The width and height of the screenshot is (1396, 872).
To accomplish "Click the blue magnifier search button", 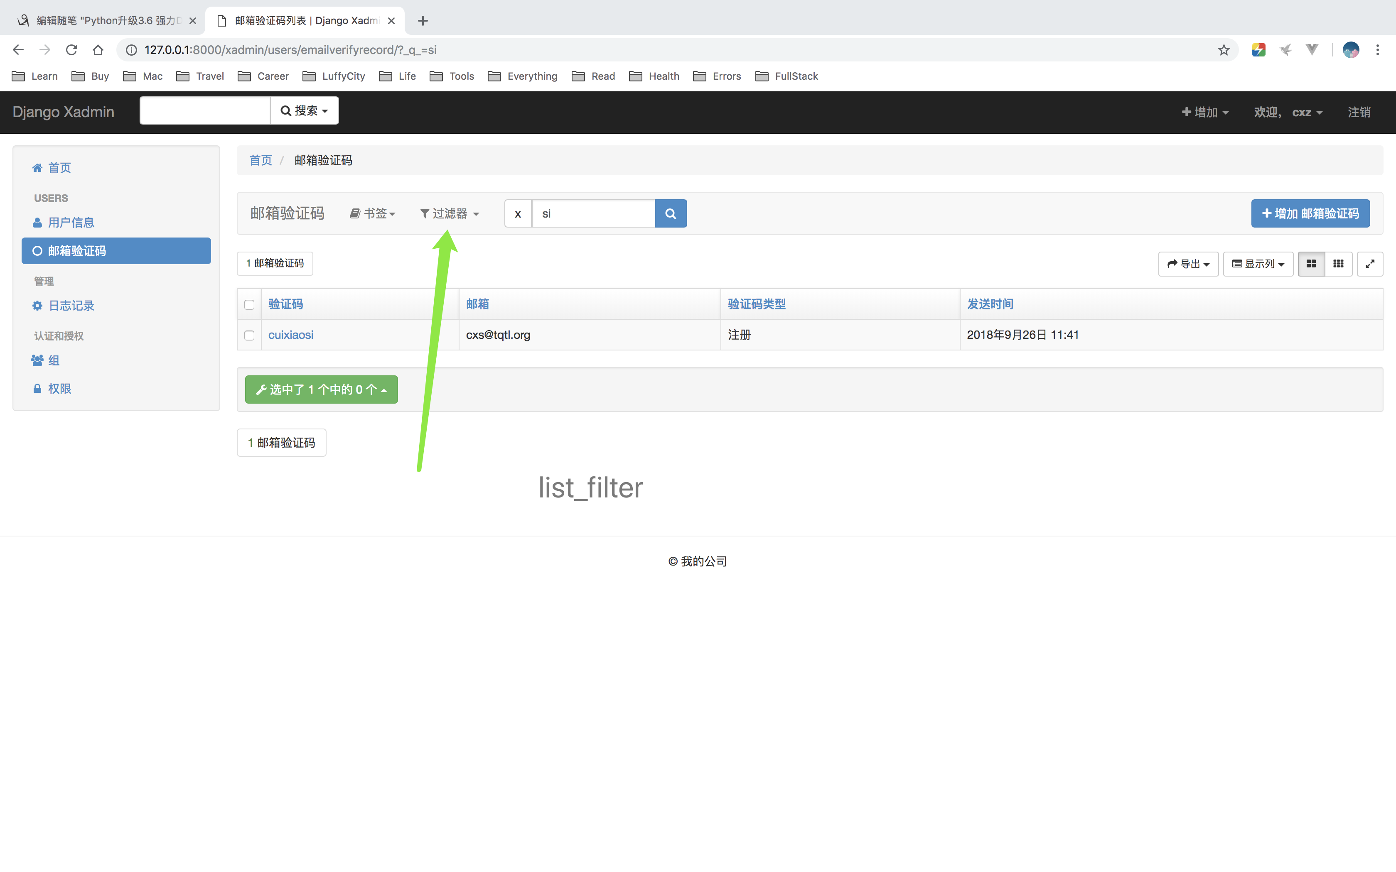I will 670,213.
